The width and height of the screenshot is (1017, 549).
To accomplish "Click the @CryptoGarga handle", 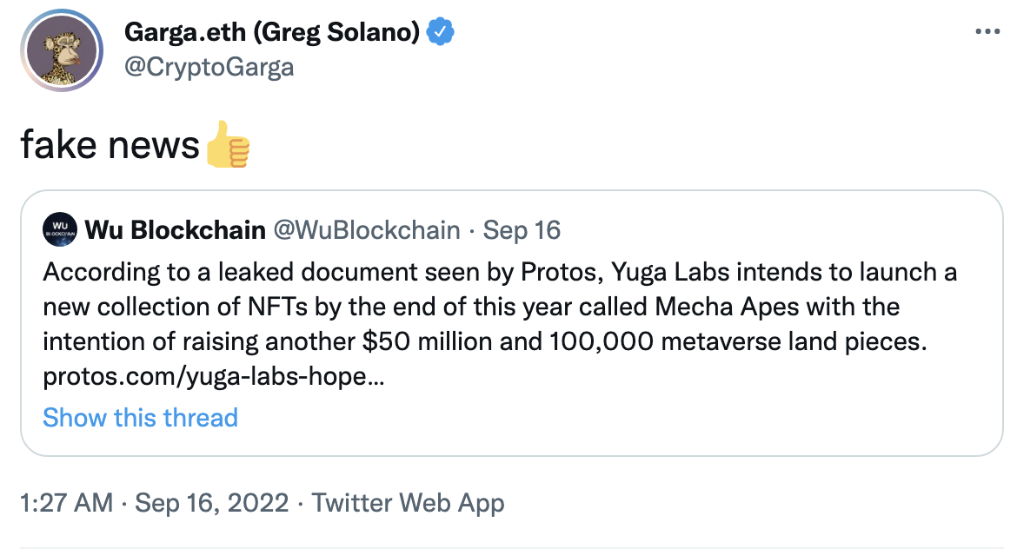I will (209, 67).
